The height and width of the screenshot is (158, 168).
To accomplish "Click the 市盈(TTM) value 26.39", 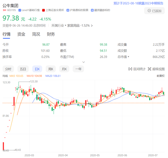I will [103, 57].
